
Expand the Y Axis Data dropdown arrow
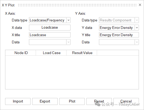coord(137,42)
